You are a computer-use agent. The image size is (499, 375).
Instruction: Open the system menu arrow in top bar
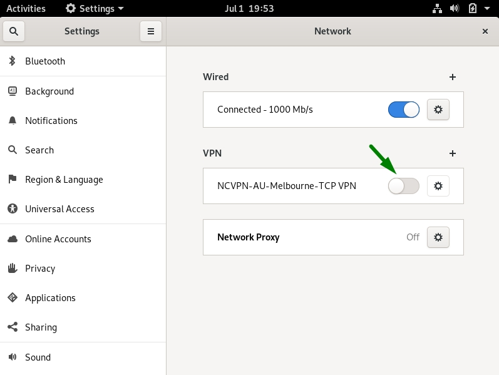click(487, 8)
